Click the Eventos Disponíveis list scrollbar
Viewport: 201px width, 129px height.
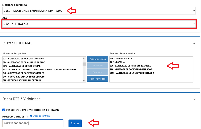click(x=84, y=69)
